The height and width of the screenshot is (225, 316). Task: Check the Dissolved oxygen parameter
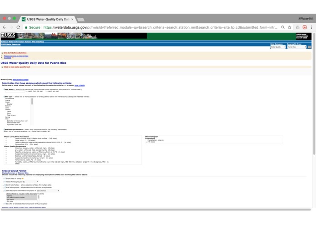(x=6, y=148)
